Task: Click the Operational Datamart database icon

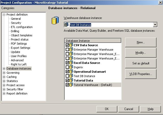Action: click(71, 72)
